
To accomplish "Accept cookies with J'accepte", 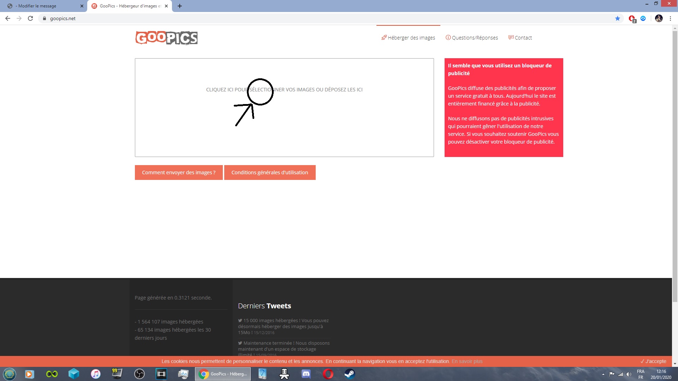I will [653, 361].
